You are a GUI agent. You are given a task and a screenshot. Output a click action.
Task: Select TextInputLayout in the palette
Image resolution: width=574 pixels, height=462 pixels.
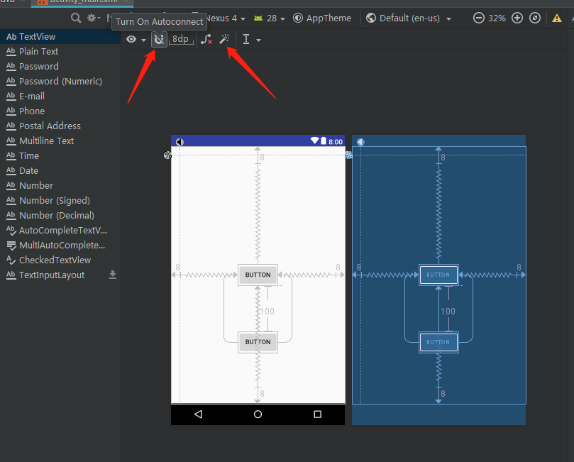click(60, 275)
